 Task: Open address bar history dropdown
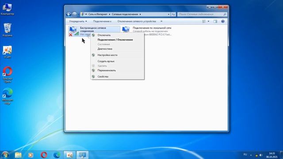pyautogui.click(x=168, y=14)
